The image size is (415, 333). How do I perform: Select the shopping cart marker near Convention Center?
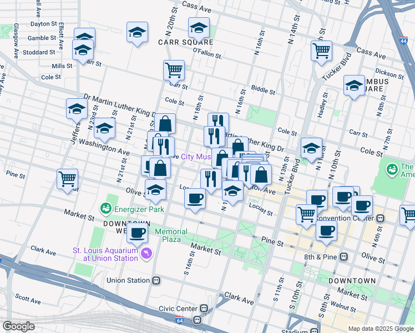(306, 215)
